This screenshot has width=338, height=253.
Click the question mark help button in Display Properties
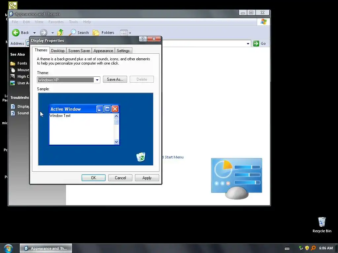[x=143, y=39]
